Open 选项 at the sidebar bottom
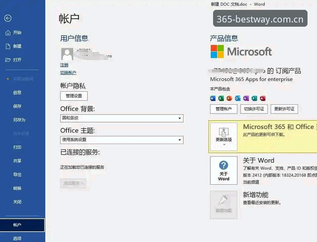 (x=18, y=238)
